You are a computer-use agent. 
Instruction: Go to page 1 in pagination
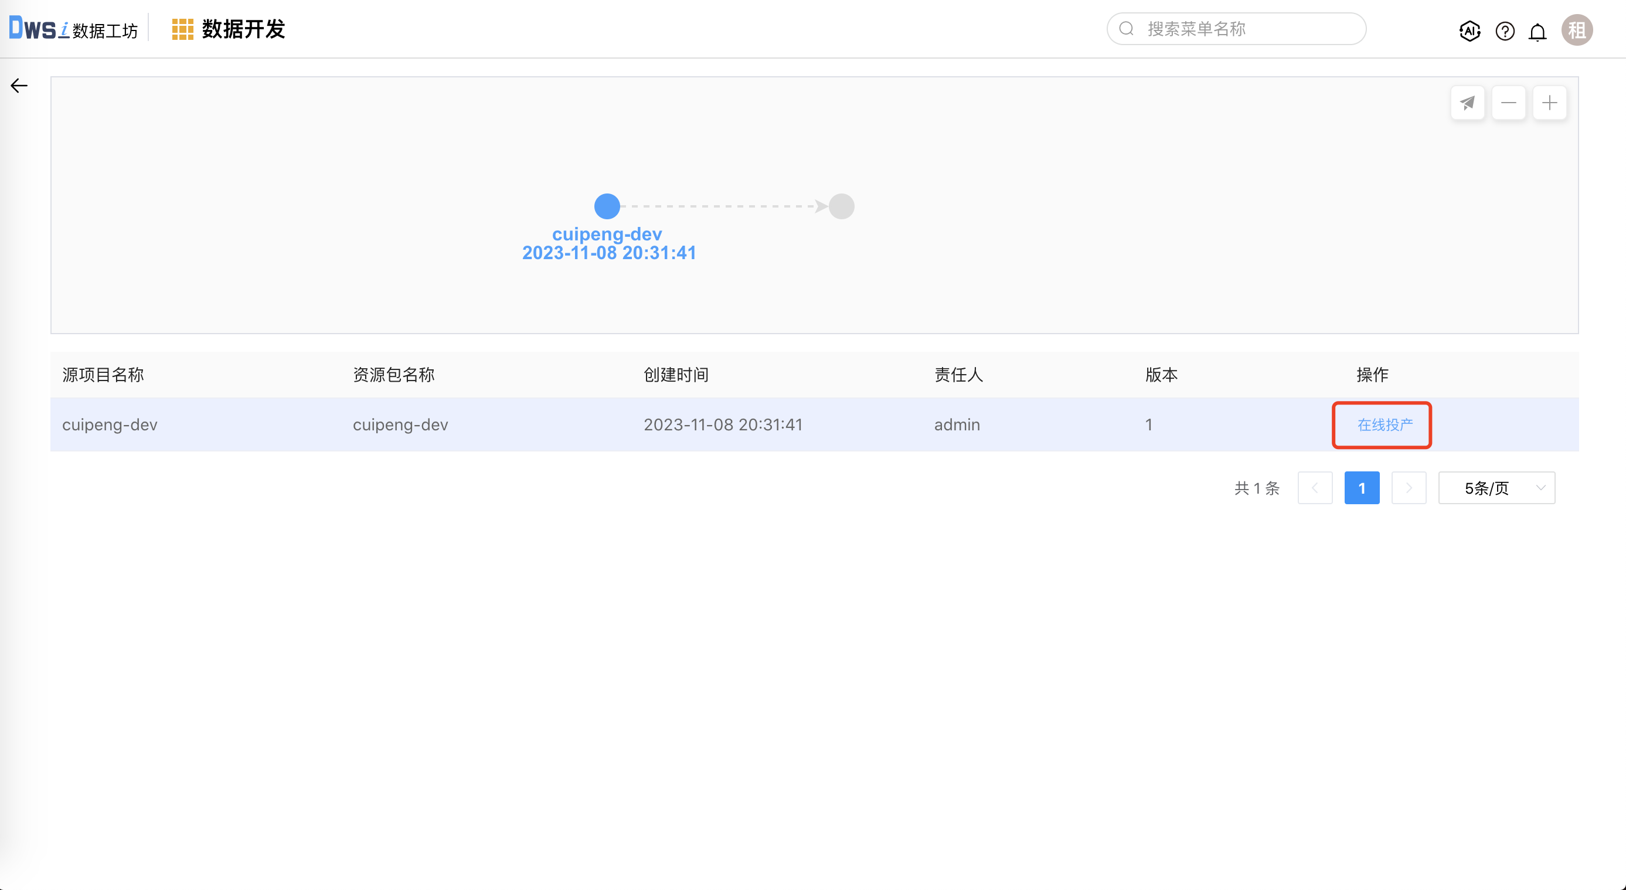point(1362,488)
